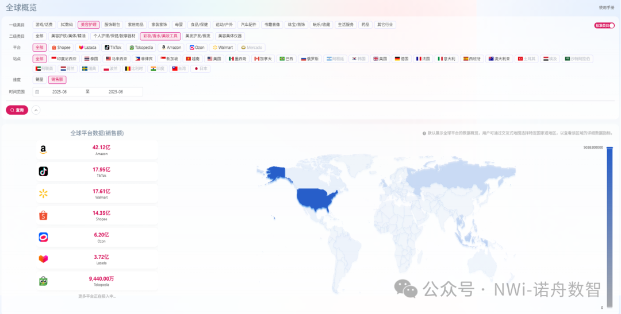Click the Walmart logo in platform data list

[x=43, y=193]
